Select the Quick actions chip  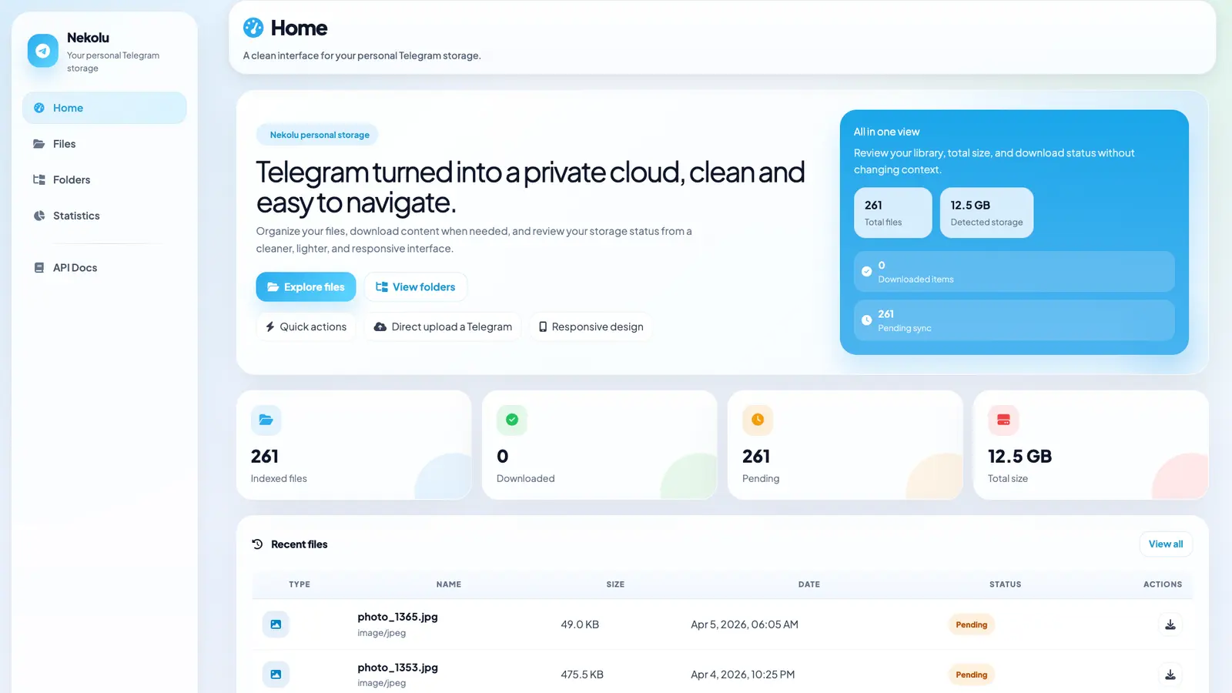(x=306, y=326)
